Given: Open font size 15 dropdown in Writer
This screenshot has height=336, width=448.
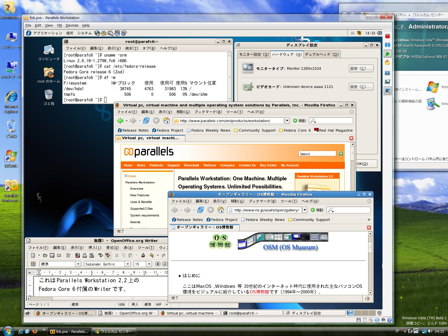Looking at the screenshot, I should click(x=149, y=264).
